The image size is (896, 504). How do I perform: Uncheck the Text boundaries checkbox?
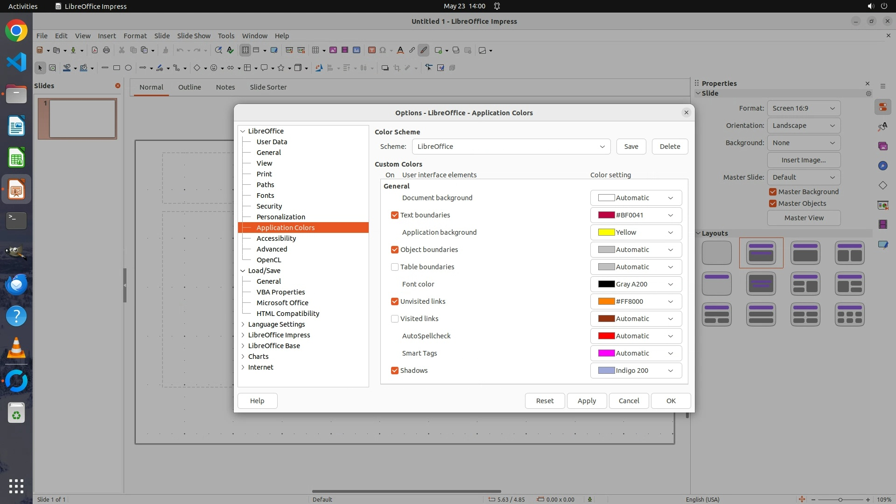395,215
